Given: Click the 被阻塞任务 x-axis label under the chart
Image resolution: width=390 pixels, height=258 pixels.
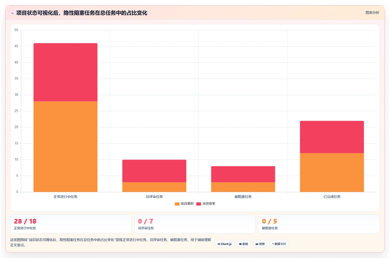Looking at the screenshot, I should 243,197.
